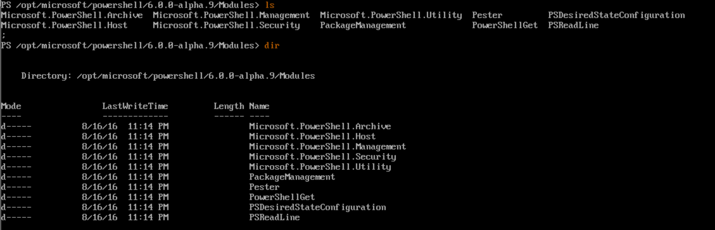Click the LastWriteTime of the Microsoft.PowerShell.Archive row

point(125,126)
